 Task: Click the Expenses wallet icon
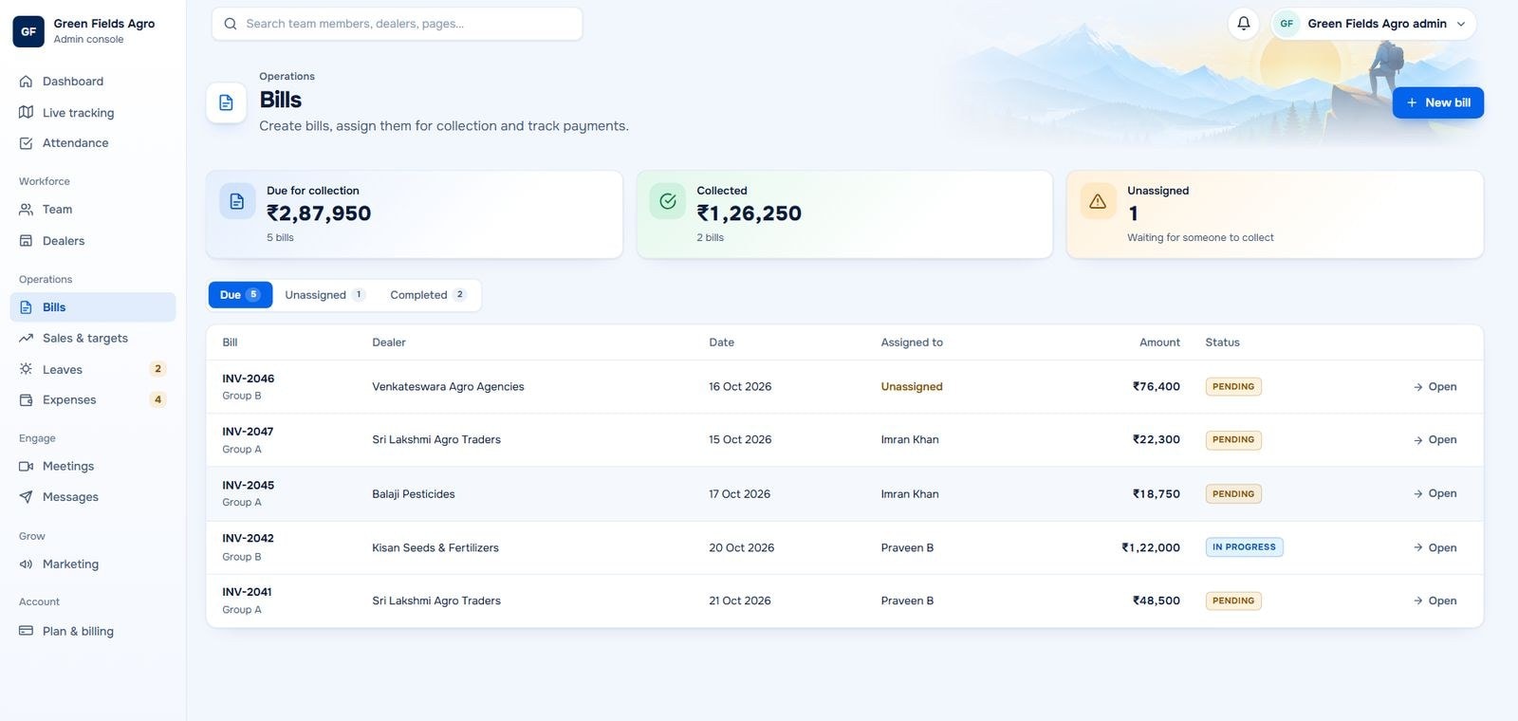click(x=26, y=400)
